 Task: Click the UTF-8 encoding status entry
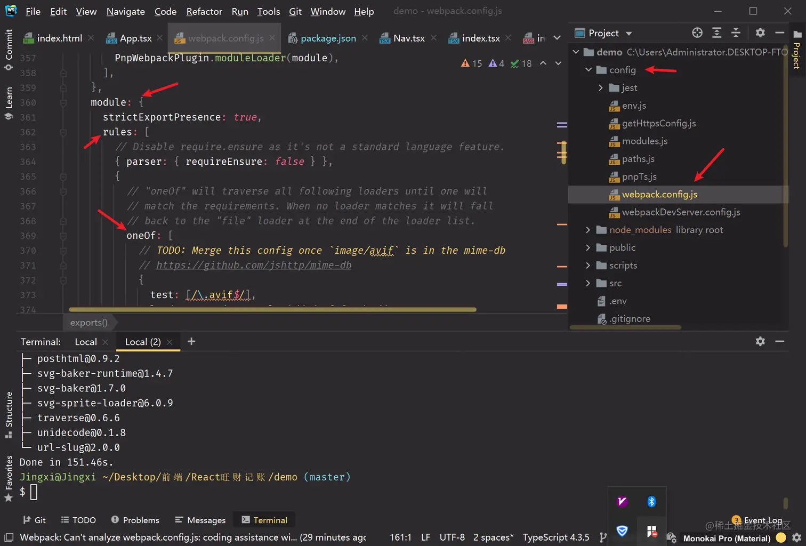pos(452,537)
